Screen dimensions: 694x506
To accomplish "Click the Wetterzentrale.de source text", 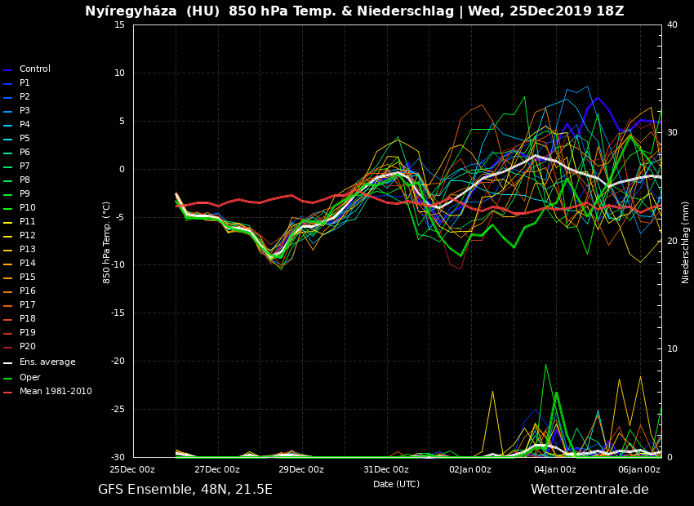I will point(589,490).
